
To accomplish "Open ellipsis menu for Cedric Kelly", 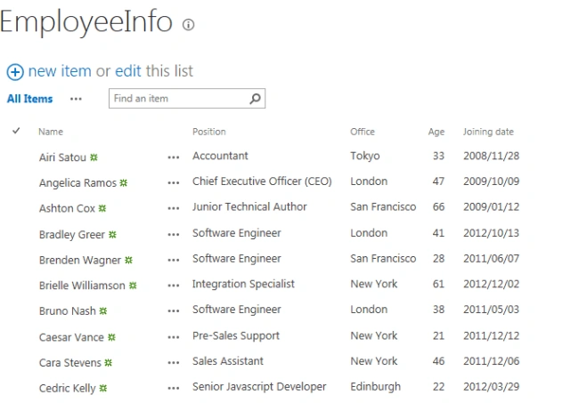I will click(173, 388).
